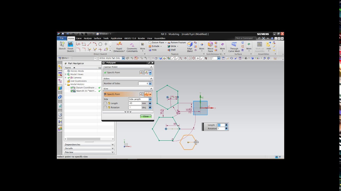Toggle Datum Coordinate System checkbox

(x=72, y=88)
